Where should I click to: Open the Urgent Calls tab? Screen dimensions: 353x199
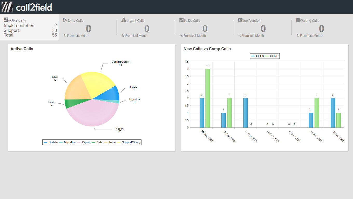point(146,27)
